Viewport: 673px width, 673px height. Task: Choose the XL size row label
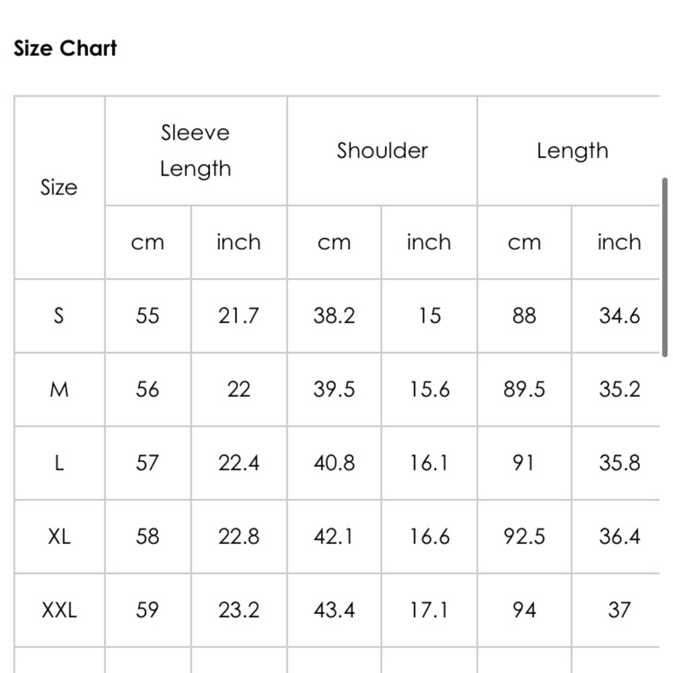point(59,536)
